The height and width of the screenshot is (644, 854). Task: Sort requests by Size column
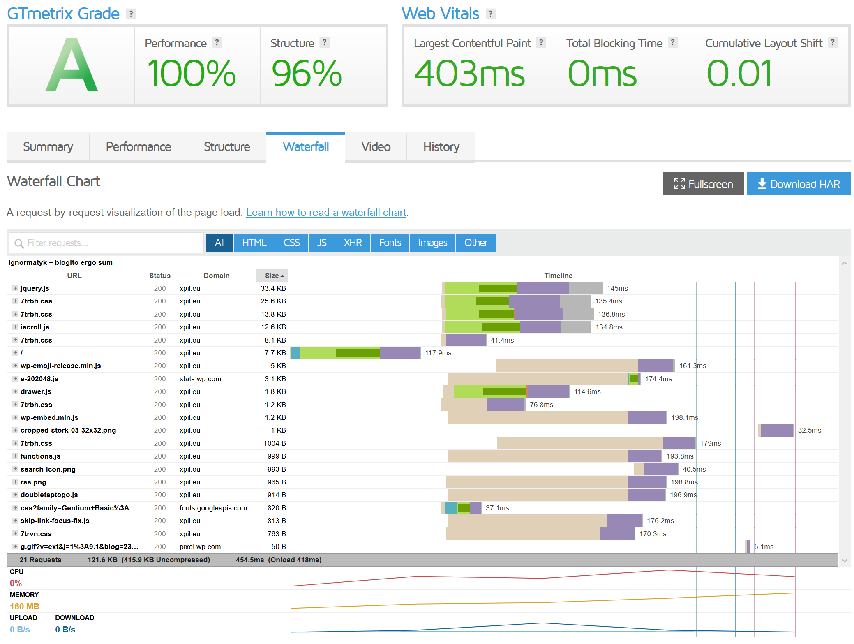pos(272,276)
